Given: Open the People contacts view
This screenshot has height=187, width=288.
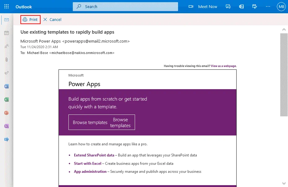Looking at the screenshot, I should pos(7,46).
